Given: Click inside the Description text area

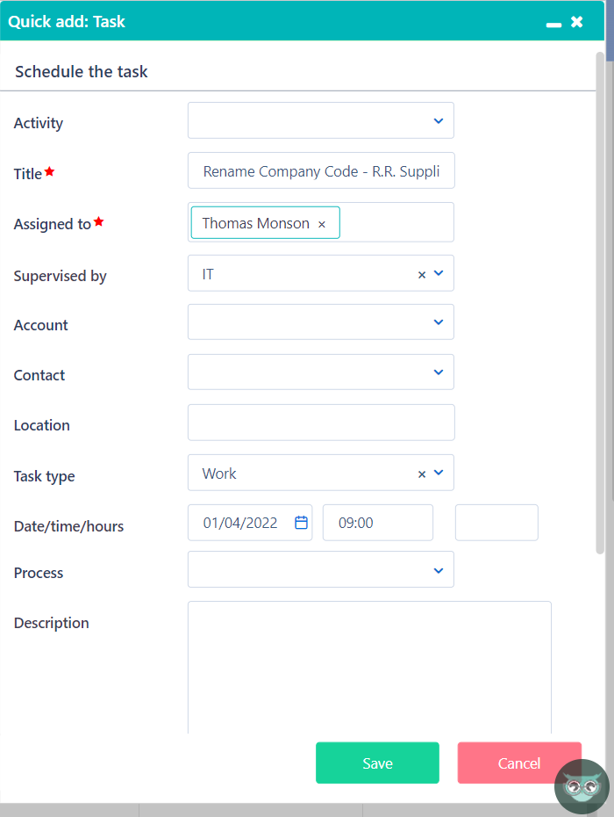Looking at the screenshot, I should coord(369,668).
